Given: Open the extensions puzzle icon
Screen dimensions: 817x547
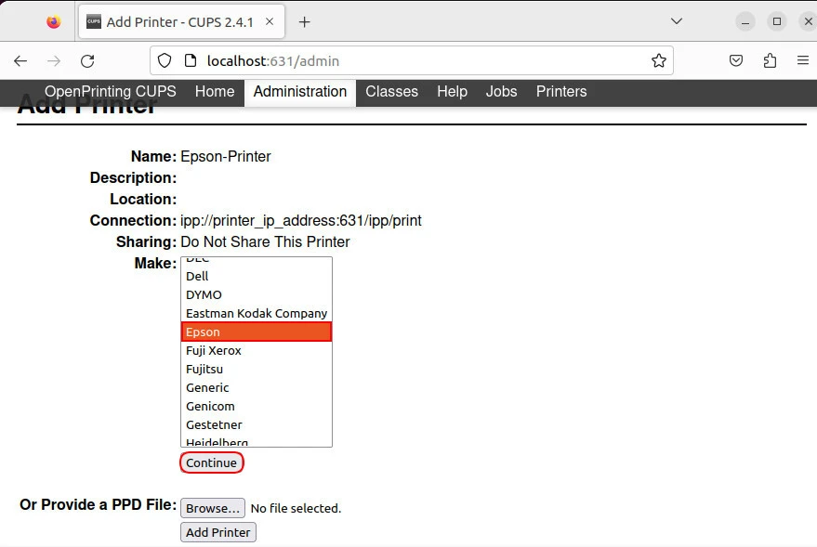Looking at the screenshot, I should click(770, 60).
